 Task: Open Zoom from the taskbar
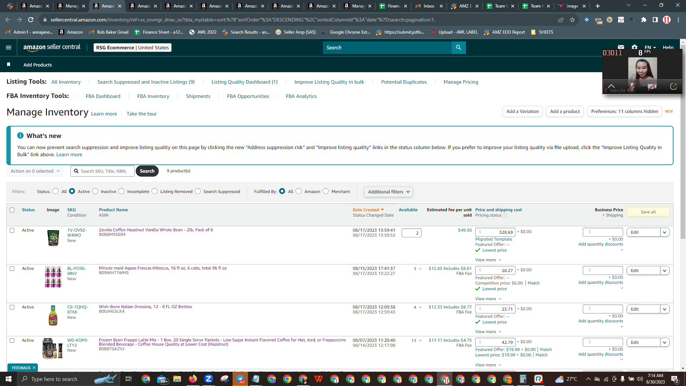coord(209,379)
